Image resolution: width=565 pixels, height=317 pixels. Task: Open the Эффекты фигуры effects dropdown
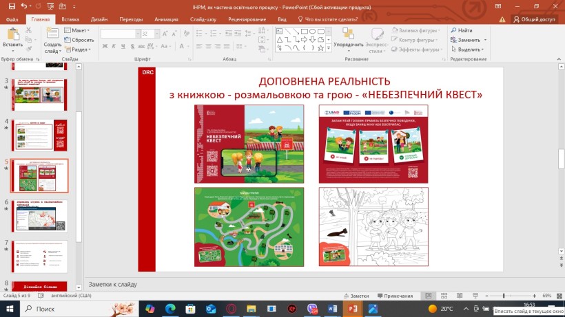click(x=418, y=50)
